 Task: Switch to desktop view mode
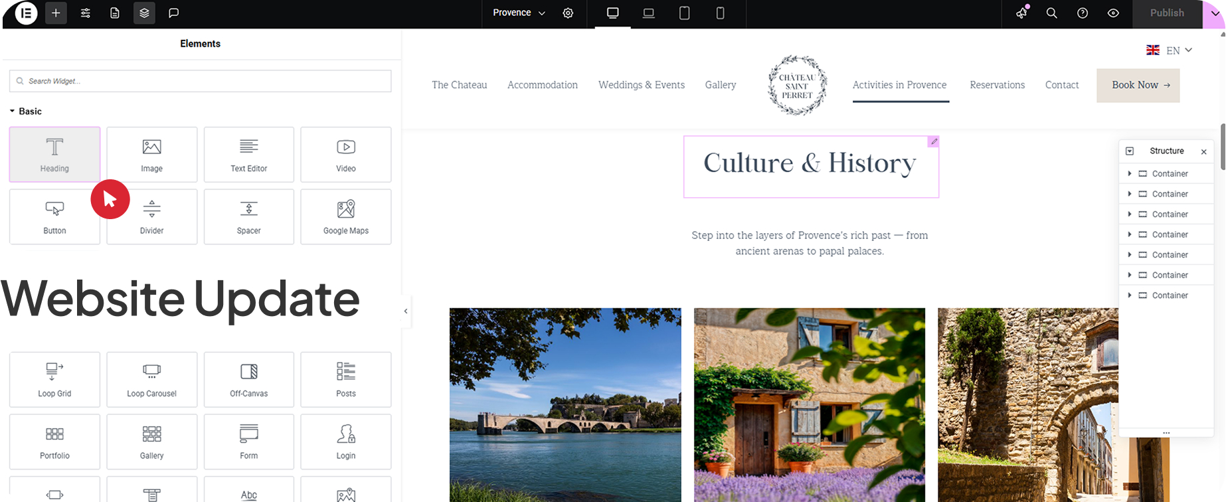point(612,13)
